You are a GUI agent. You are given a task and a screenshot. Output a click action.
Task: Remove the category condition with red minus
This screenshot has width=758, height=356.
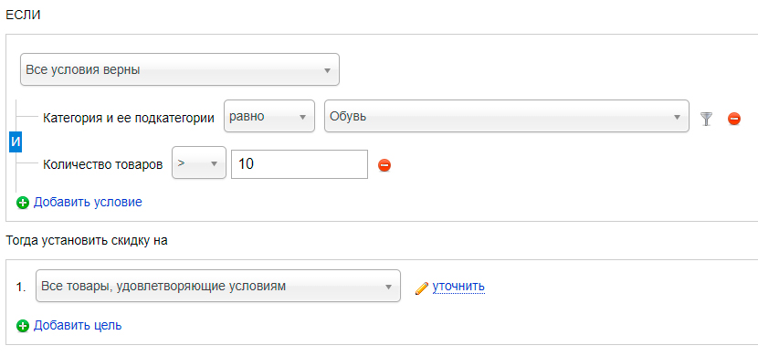(x=734, y=119)
